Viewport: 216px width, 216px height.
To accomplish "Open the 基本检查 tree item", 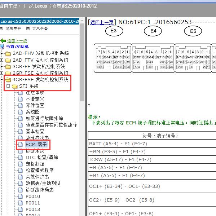I will tap(35, 131).
